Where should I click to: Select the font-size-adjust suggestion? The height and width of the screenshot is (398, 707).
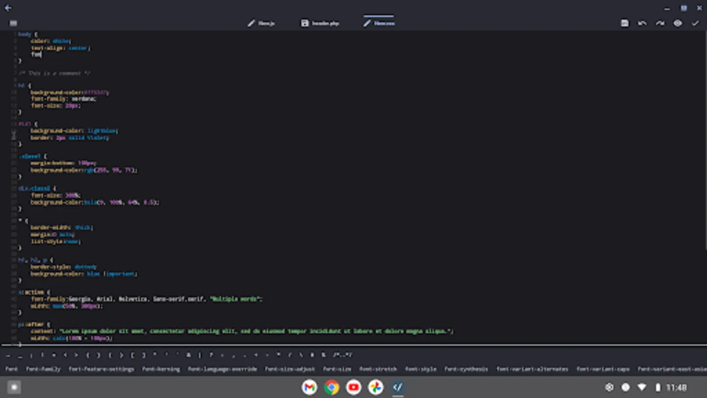pos(289,369)
